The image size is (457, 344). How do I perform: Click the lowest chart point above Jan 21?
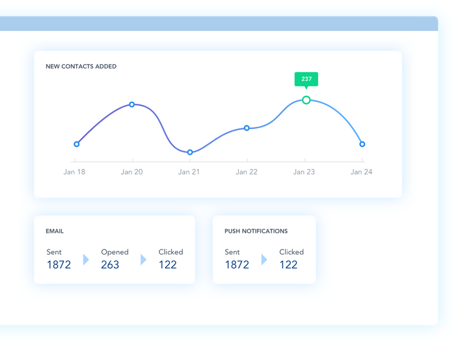pos(190,152)
